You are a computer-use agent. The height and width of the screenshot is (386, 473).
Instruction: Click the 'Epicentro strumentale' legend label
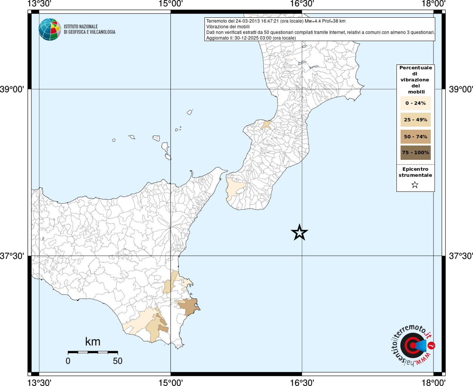click(415, 172)
